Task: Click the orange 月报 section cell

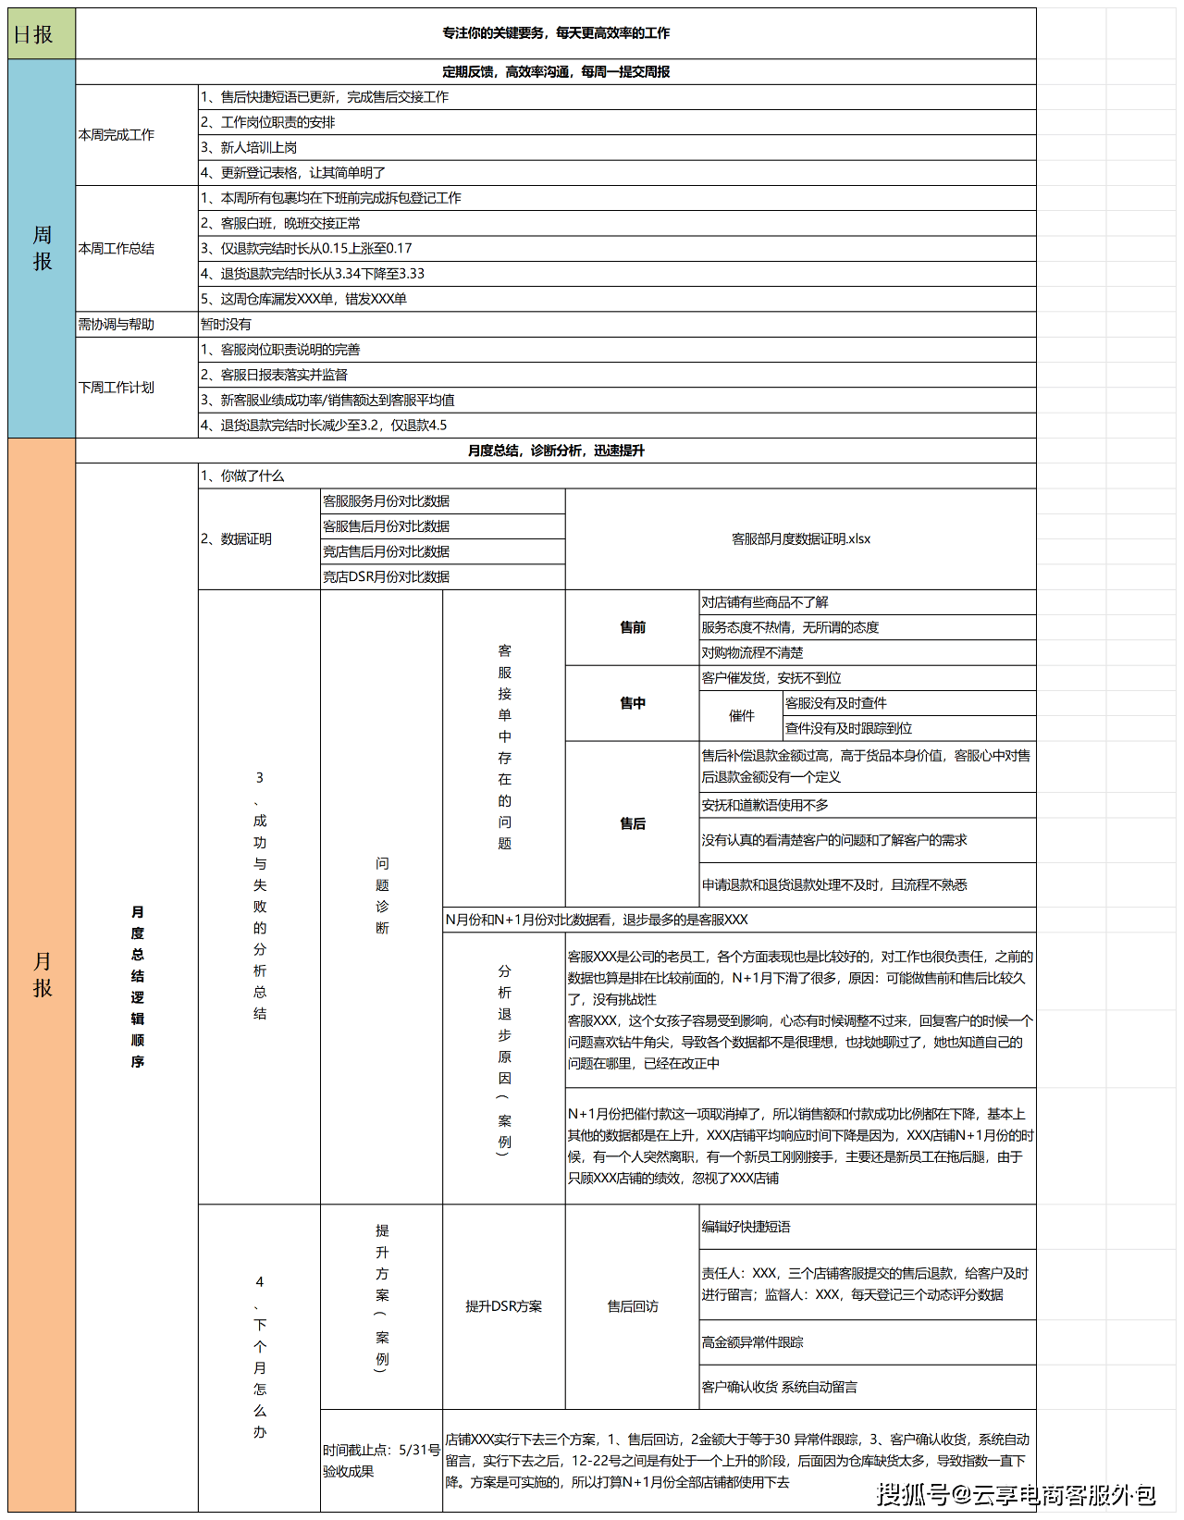Action: [42, 974]
